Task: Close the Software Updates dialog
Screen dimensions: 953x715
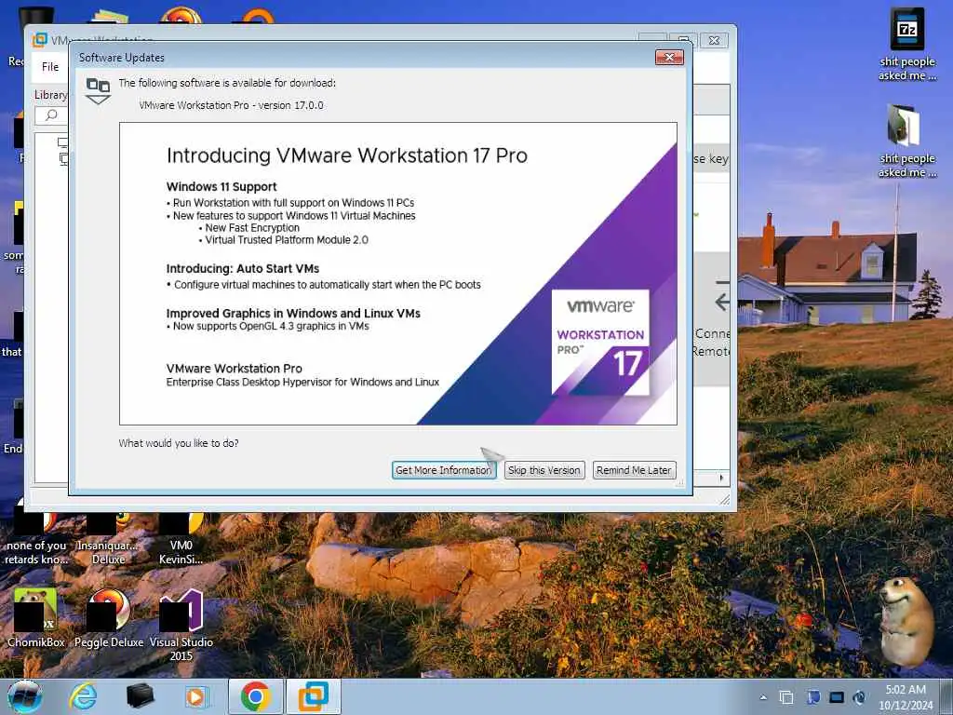Action: [669, 57]
